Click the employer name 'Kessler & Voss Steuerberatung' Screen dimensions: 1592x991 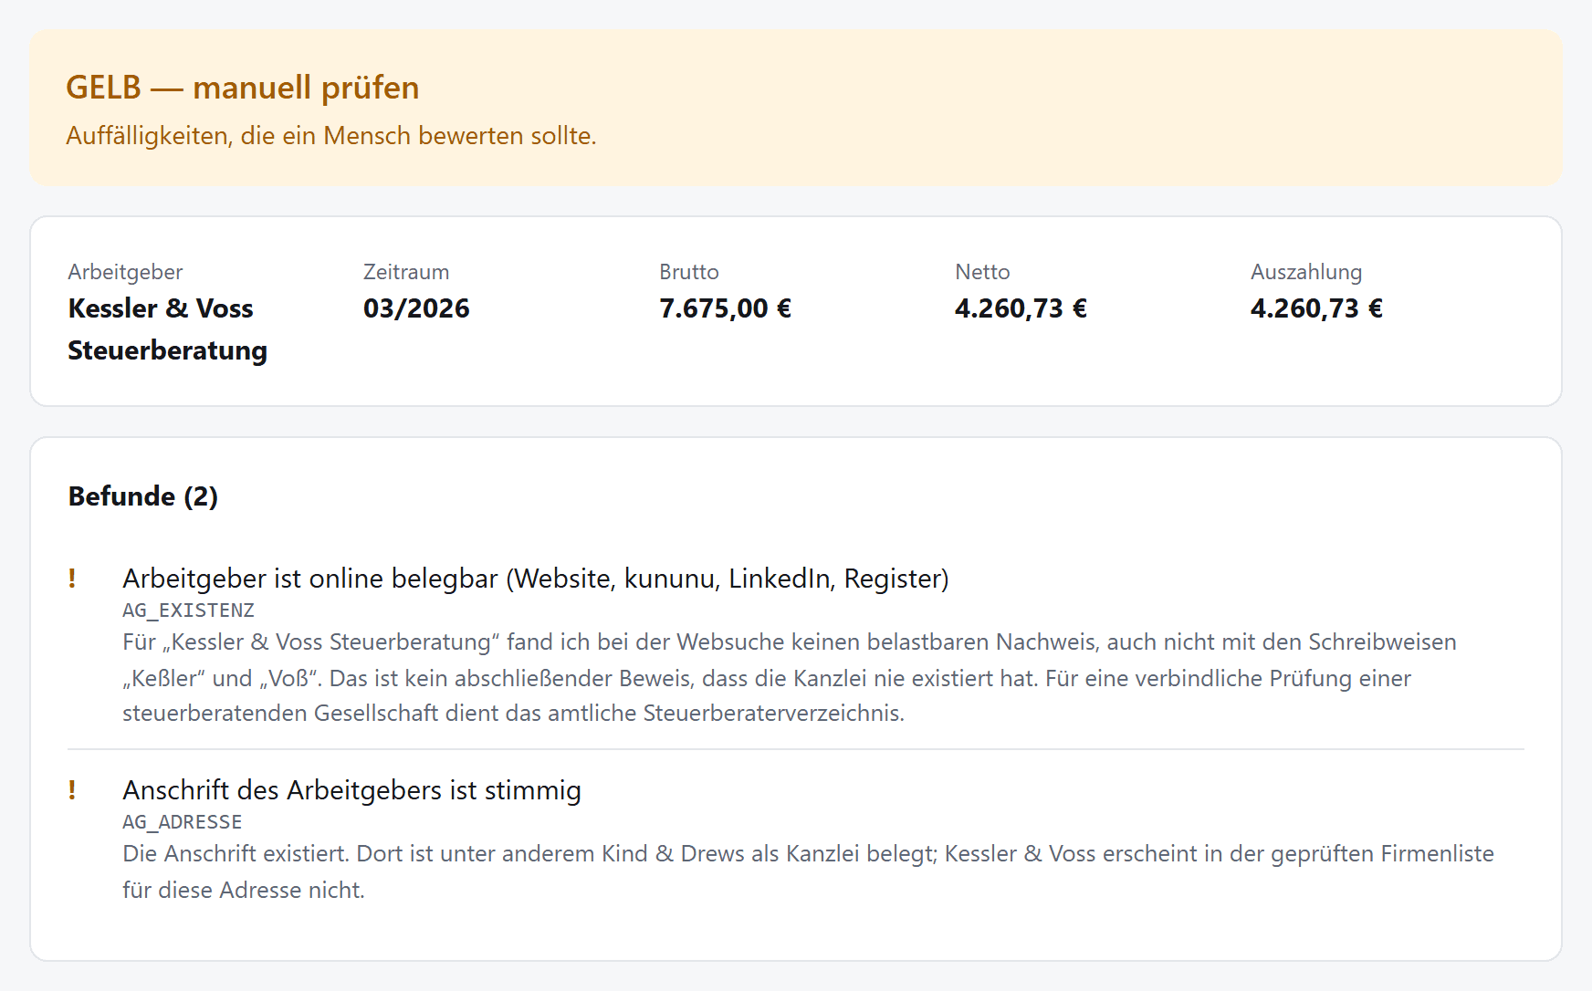(168, 329)
